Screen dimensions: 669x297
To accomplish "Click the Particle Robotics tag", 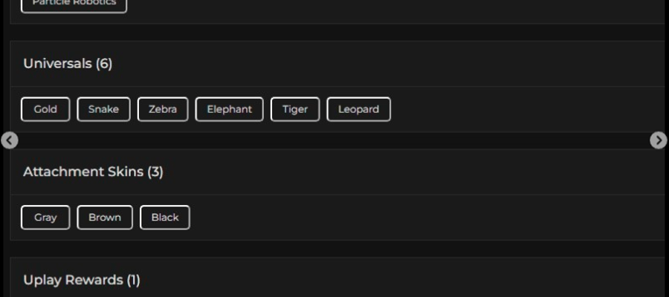I will (74, 4).
